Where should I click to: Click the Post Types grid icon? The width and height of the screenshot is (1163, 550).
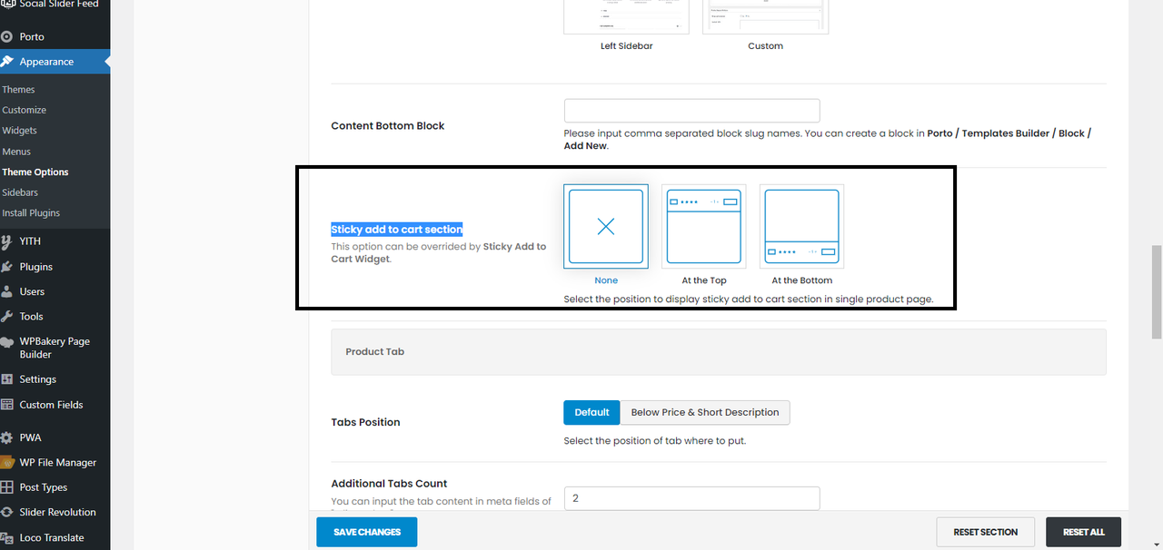click(x=7, y=487)
